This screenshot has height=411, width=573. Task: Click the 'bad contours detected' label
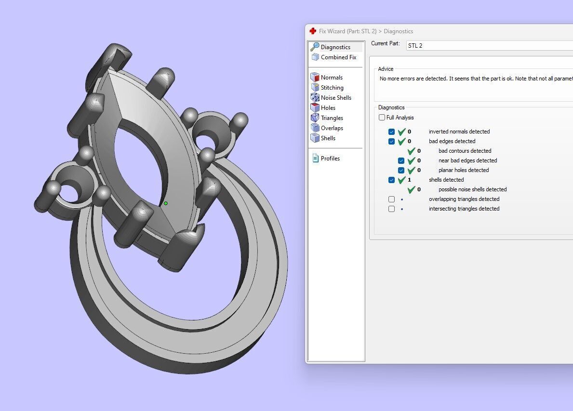point(465,151)
